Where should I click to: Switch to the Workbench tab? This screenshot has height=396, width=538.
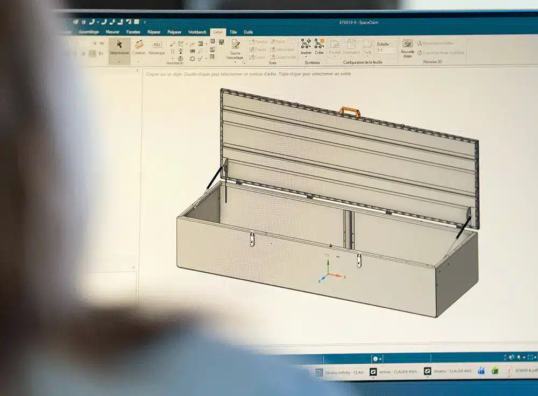tap(197, 32)
